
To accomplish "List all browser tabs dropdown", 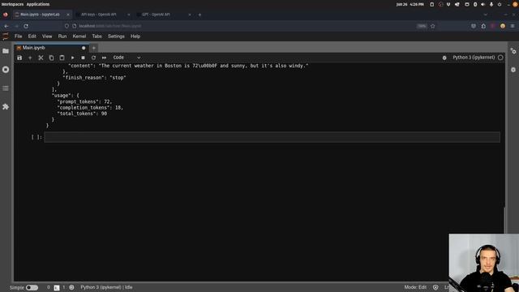I will (x=485, y=15).
